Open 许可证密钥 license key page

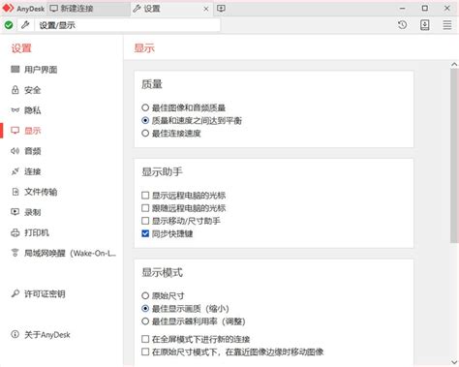[38, 293]
